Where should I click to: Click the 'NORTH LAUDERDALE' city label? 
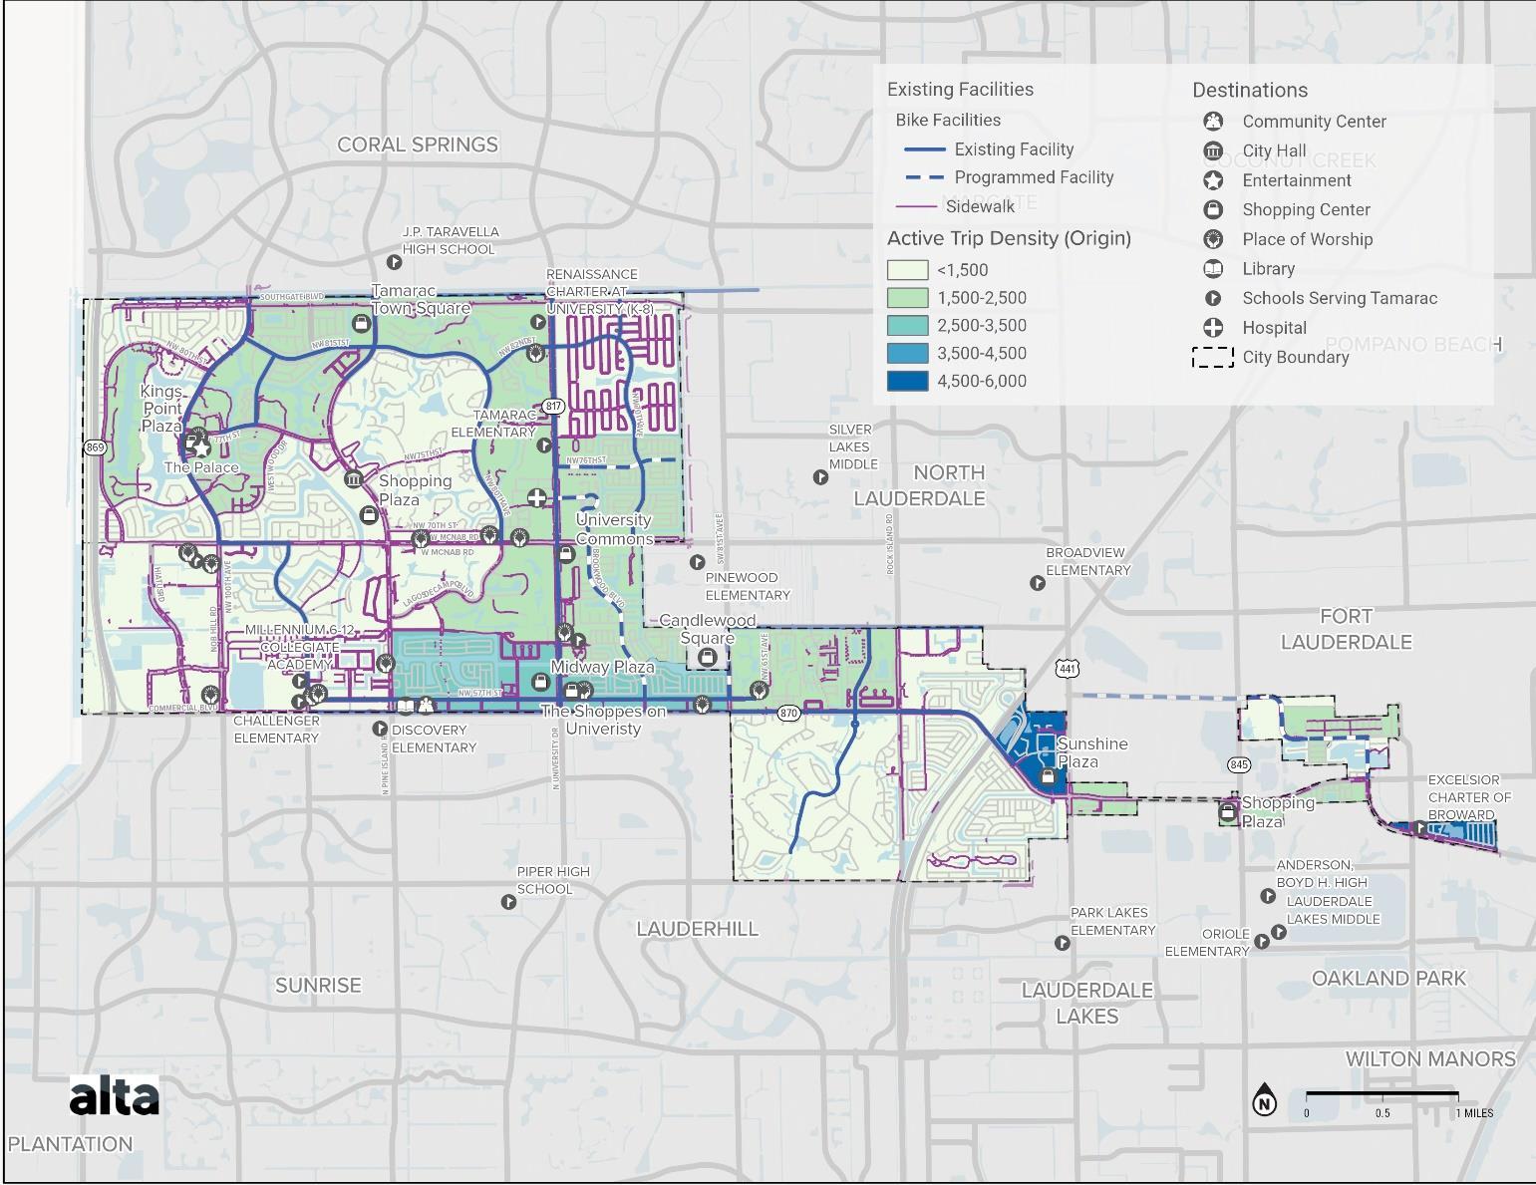tap(919, 485)
